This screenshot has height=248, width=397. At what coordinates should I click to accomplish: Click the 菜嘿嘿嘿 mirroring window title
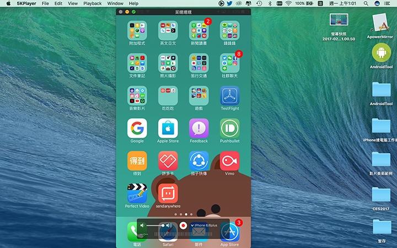183,12
